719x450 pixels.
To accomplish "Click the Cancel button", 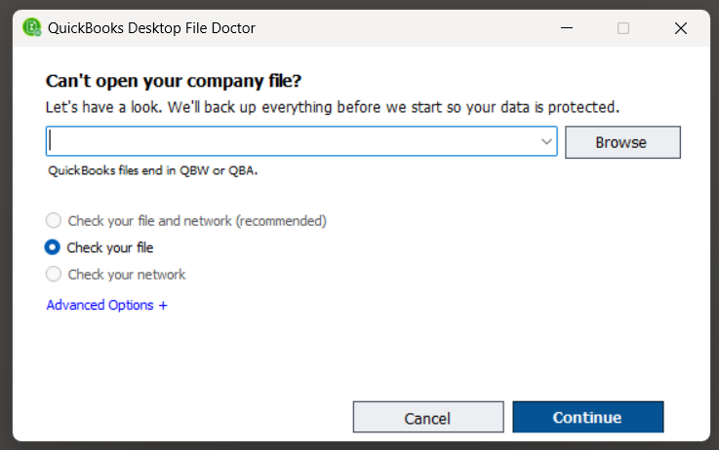I will click(428, 417).
